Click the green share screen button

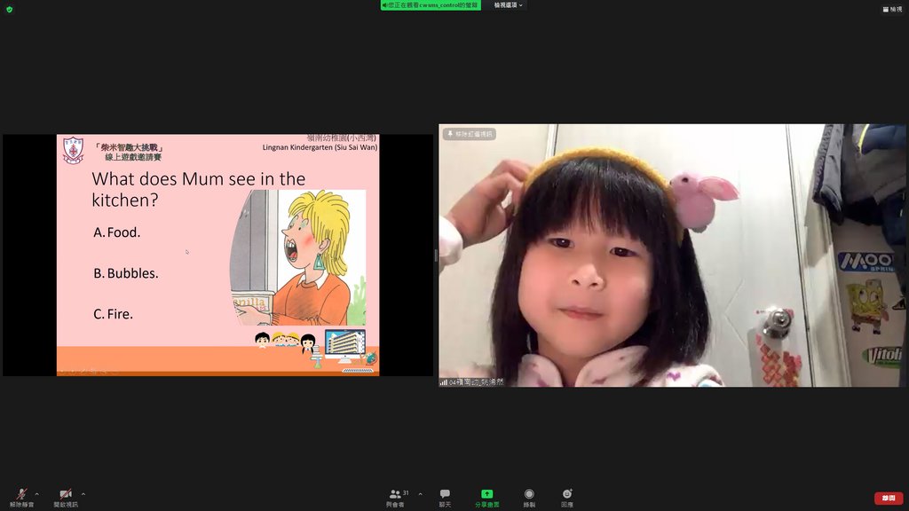coord(486,497)
